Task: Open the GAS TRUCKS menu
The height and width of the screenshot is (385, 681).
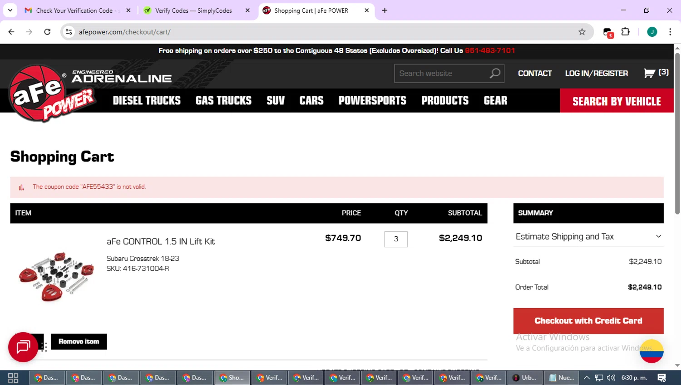Action: [x=223, y=100]
